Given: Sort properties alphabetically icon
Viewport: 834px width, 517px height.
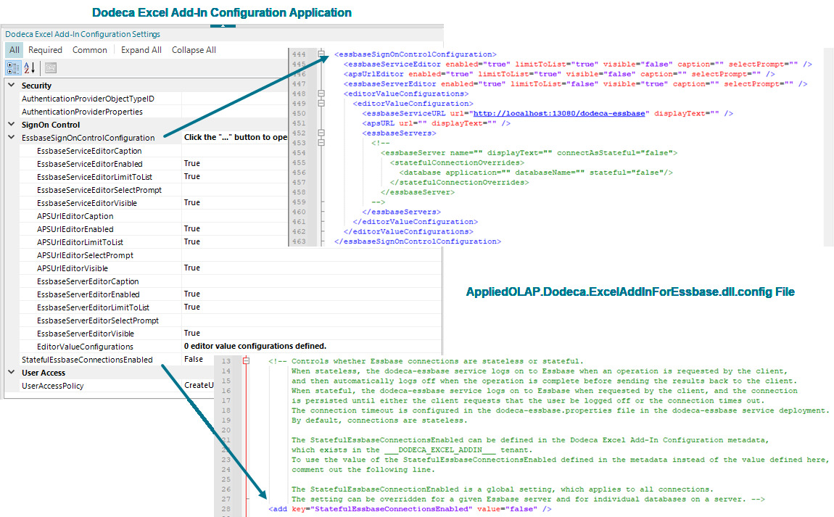Looking at the screenshot, I should [x=29, y=68].
